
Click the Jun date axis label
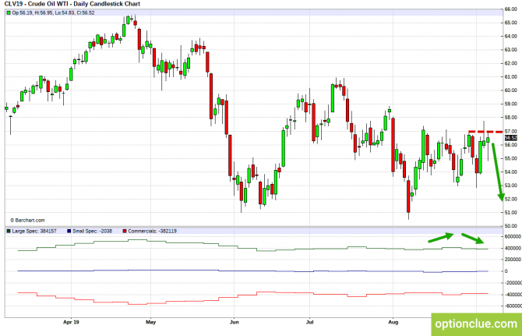click(x=235, y=322)
